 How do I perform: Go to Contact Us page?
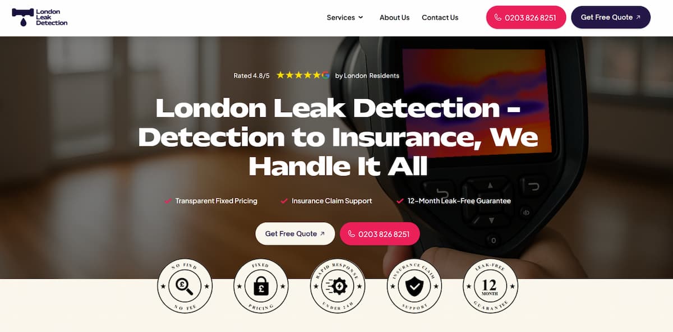click(x=440, y=17)
